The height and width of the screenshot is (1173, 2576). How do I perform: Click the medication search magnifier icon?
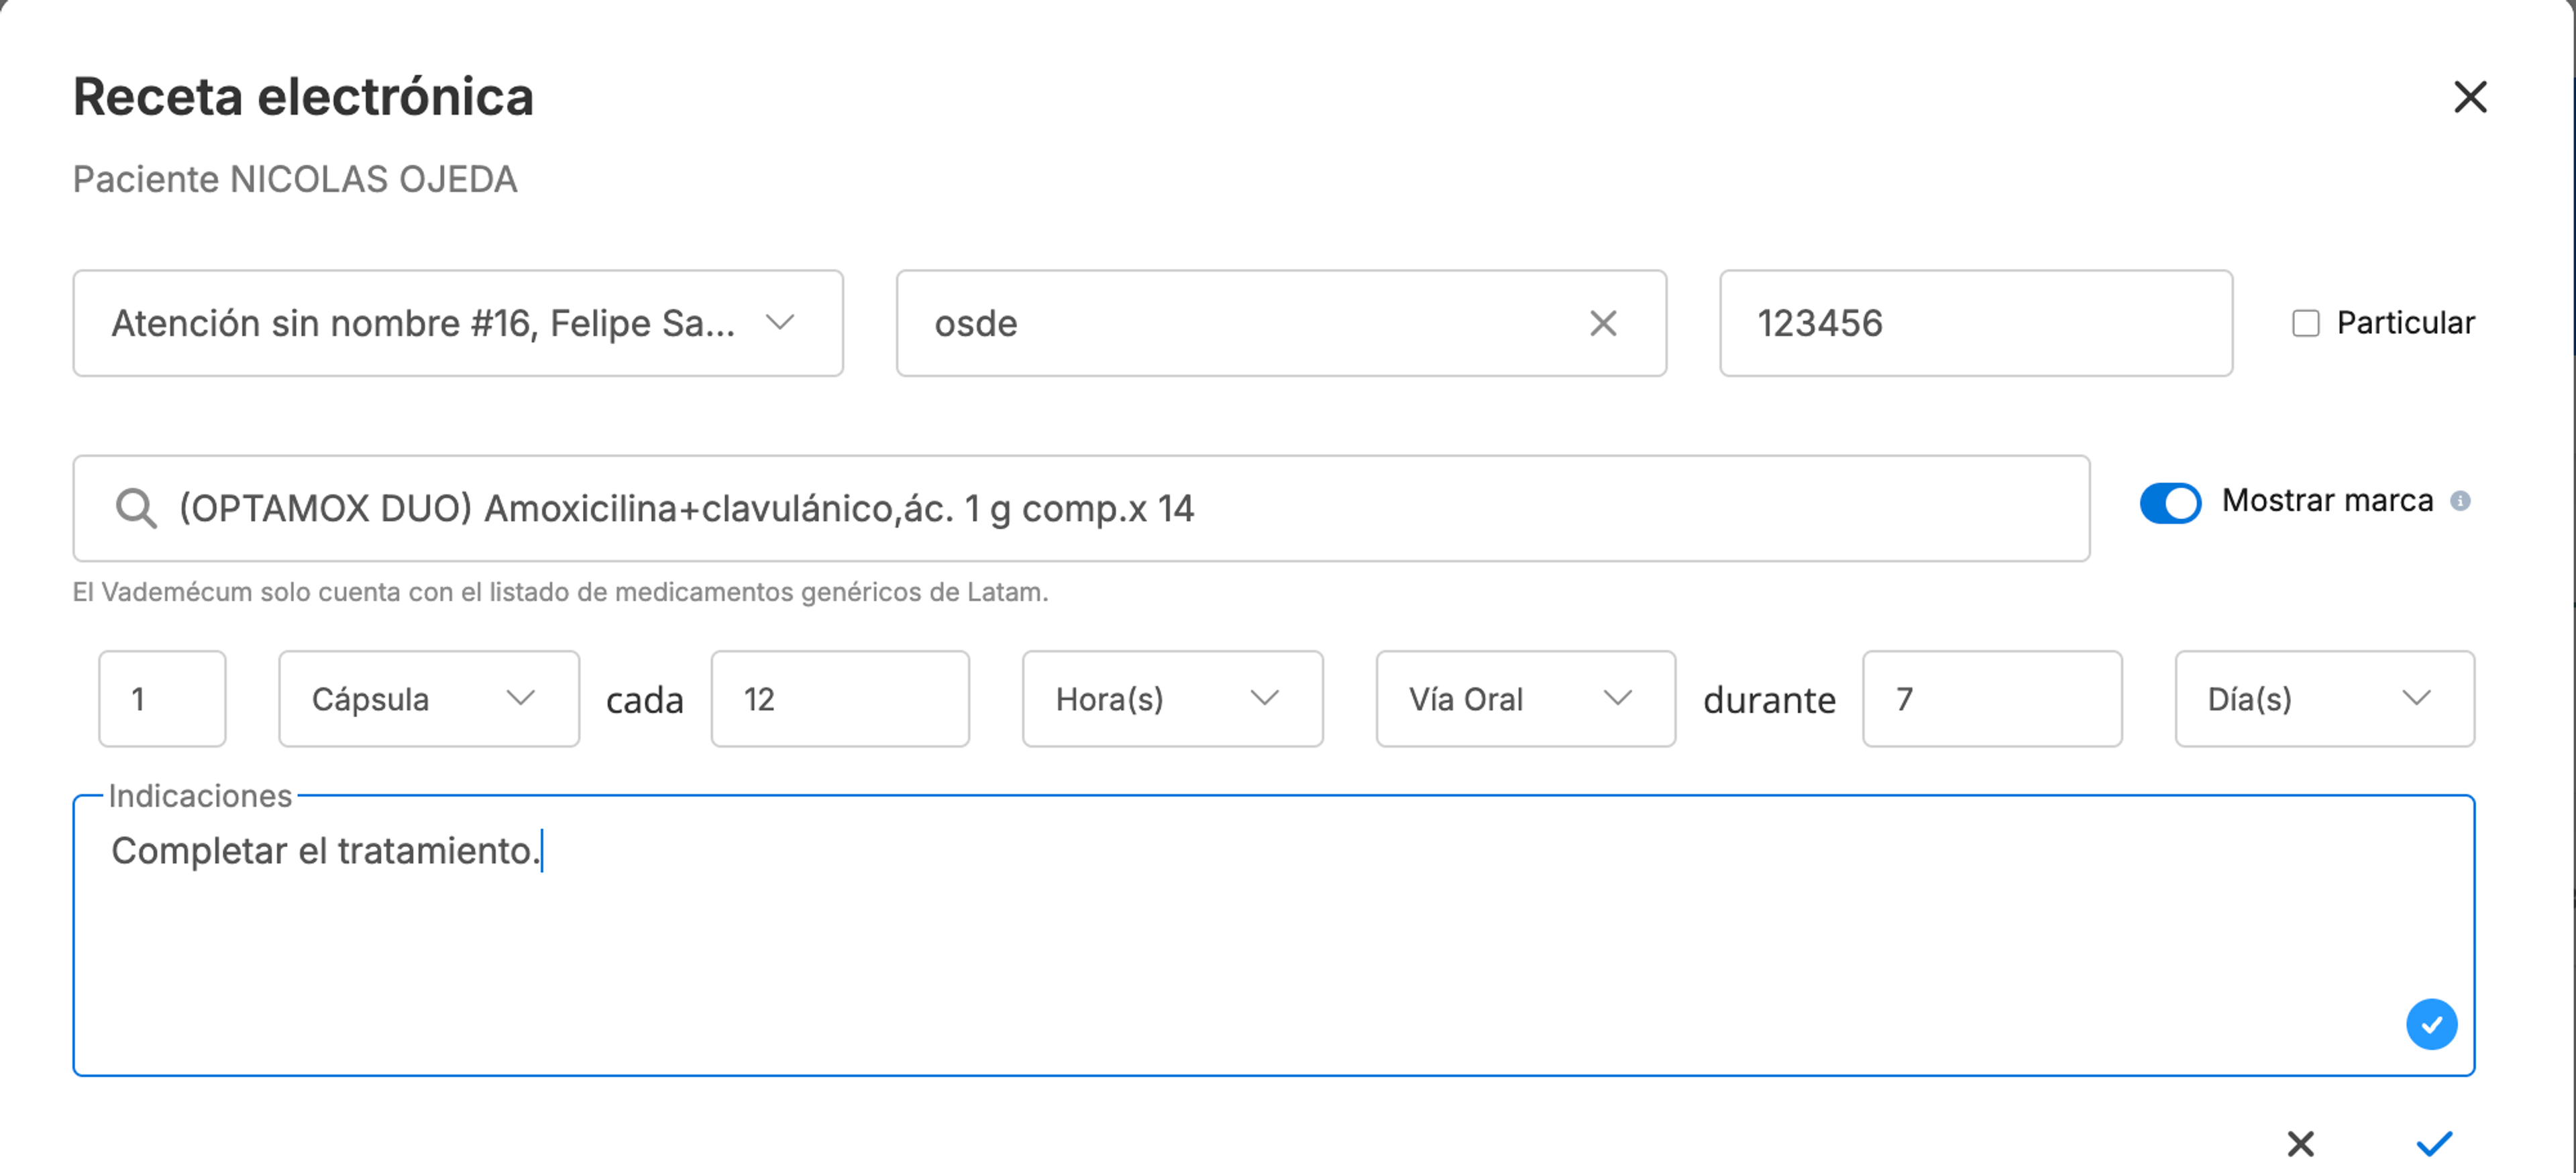[x=136, y=508]
